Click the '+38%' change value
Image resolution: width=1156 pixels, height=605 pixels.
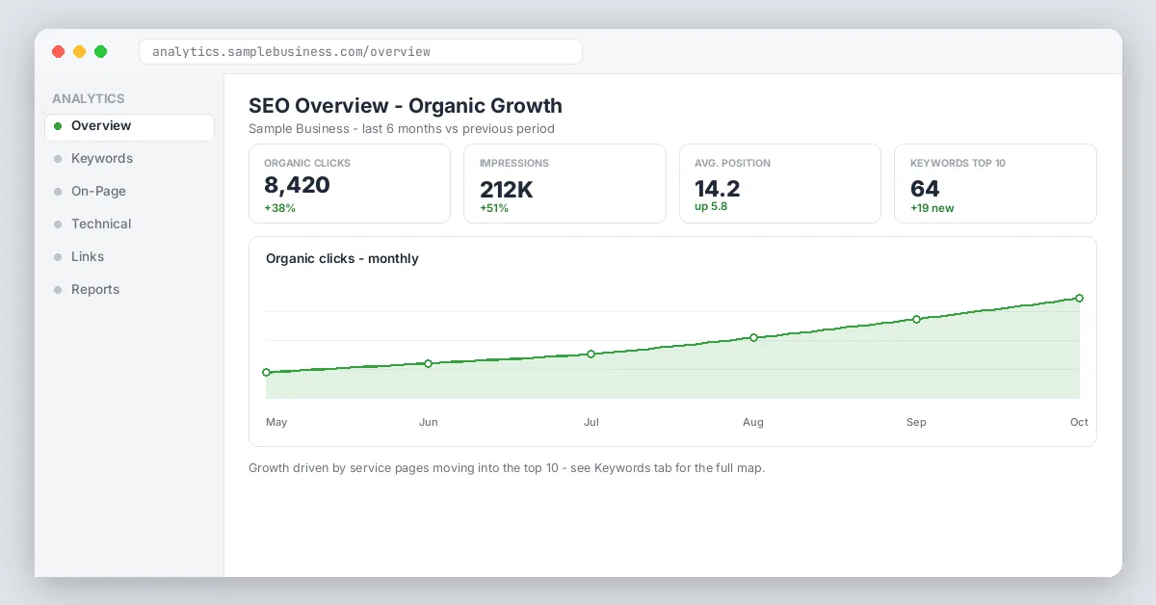pos(279,208)
